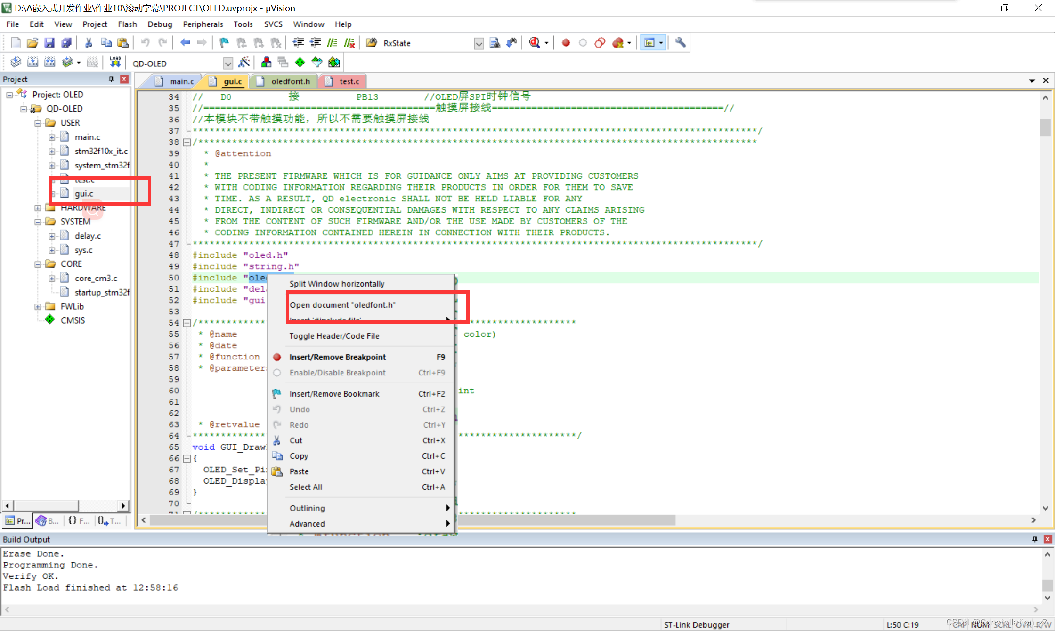This screenshot has width=1055, height=631.
Task: Open the active-files dropdown arrow beside tabs
Action: click(1032, 81)
